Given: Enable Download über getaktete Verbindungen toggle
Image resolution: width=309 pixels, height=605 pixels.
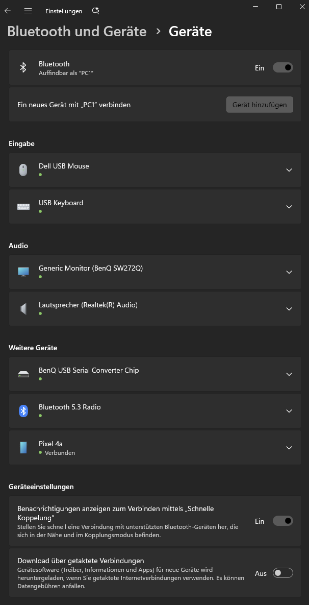Looking at the screenshot, I should [282, 573].
